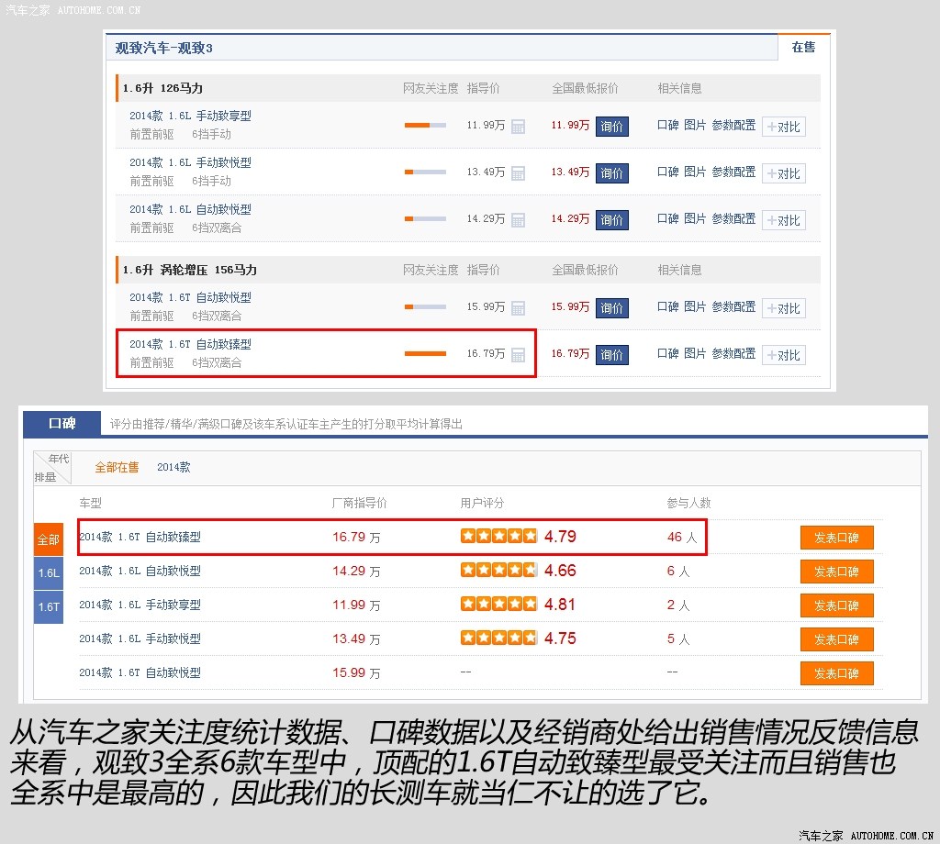Open 参数配置 link in 1.6L 手动致享型 row

pos(733,125)
